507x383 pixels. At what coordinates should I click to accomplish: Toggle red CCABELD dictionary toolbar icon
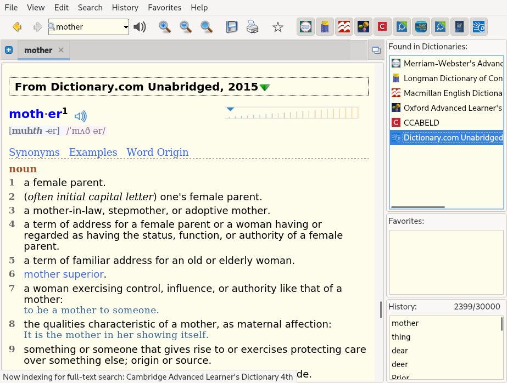pos(382,27)
